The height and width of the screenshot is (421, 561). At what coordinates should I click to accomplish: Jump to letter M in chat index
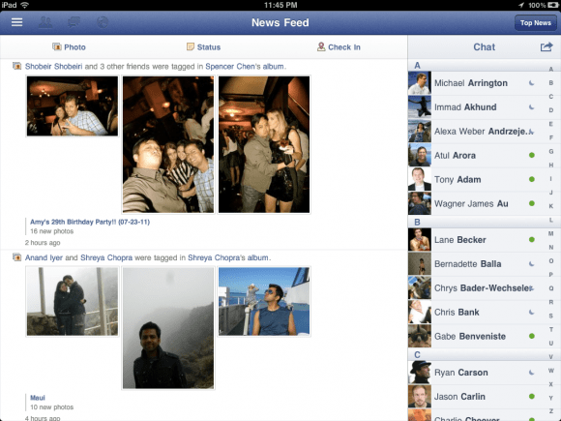(x=551, y=233)
